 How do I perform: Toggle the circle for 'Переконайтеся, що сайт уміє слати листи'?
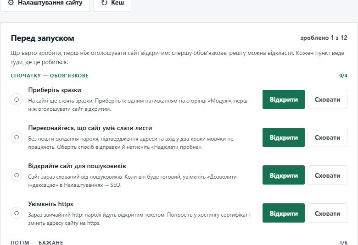coord(17,137)
